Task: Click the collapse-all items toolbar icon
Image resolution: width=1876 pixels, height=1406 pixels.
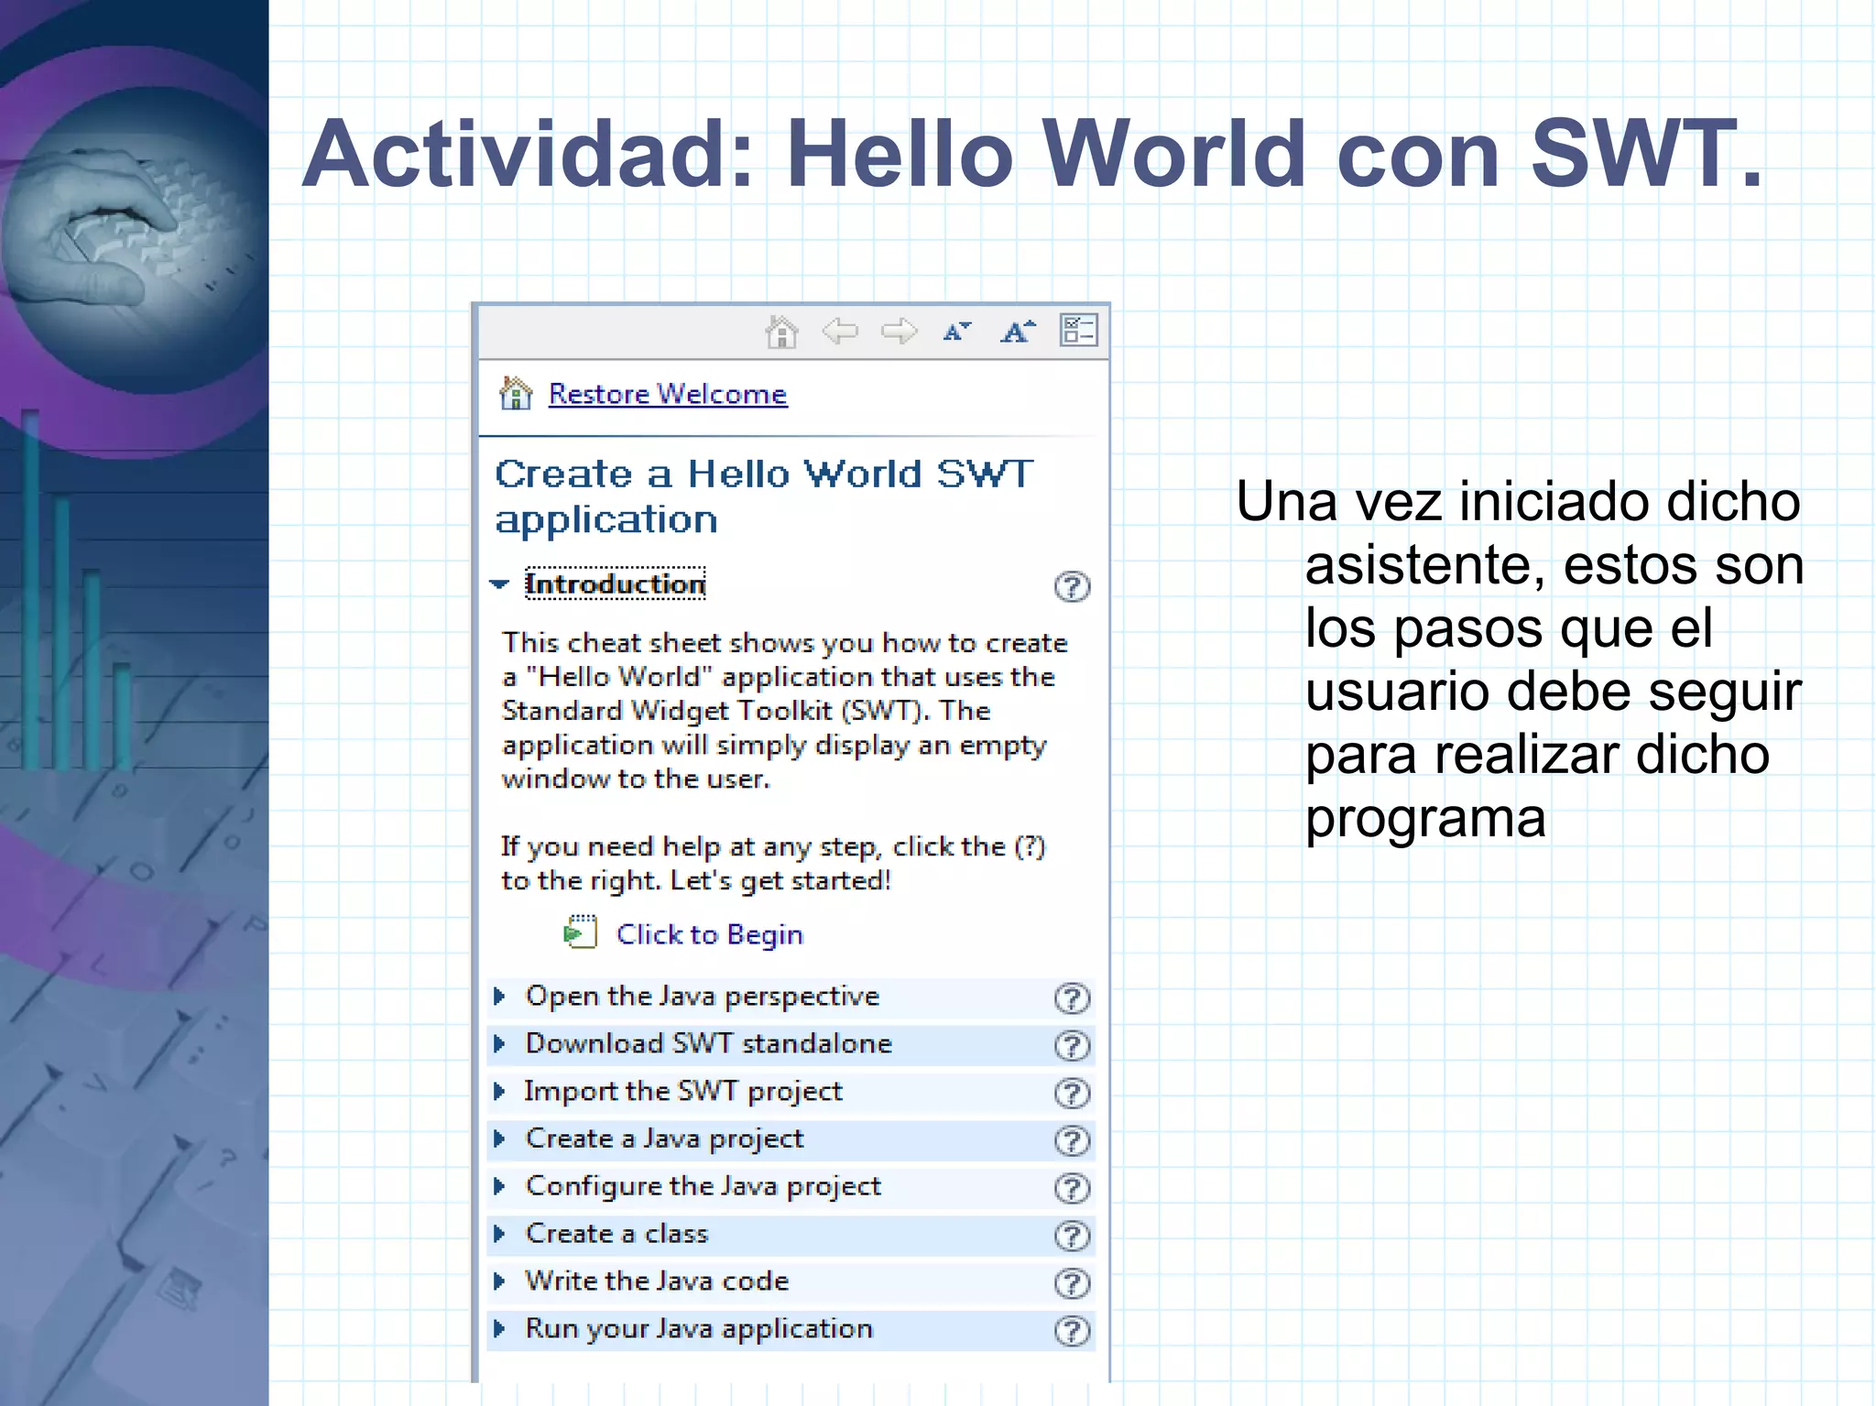Action: (x=1078, y=331)
